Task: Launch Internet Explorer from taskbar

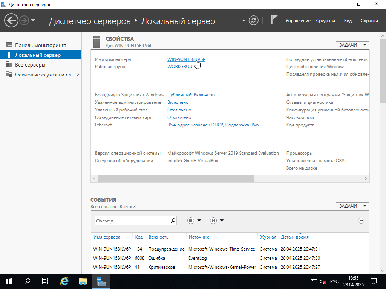Action: coord(64,281)
